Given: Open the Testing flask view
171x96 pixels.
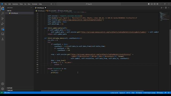Looking at the screenshot, I should (x=2, y=39).
